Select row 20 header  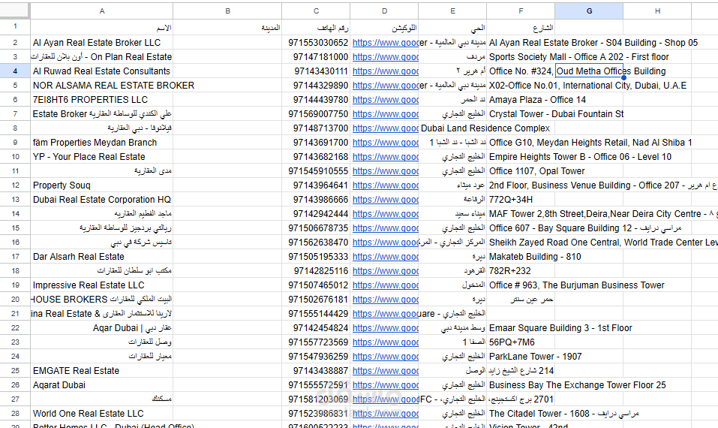(15, 300)
